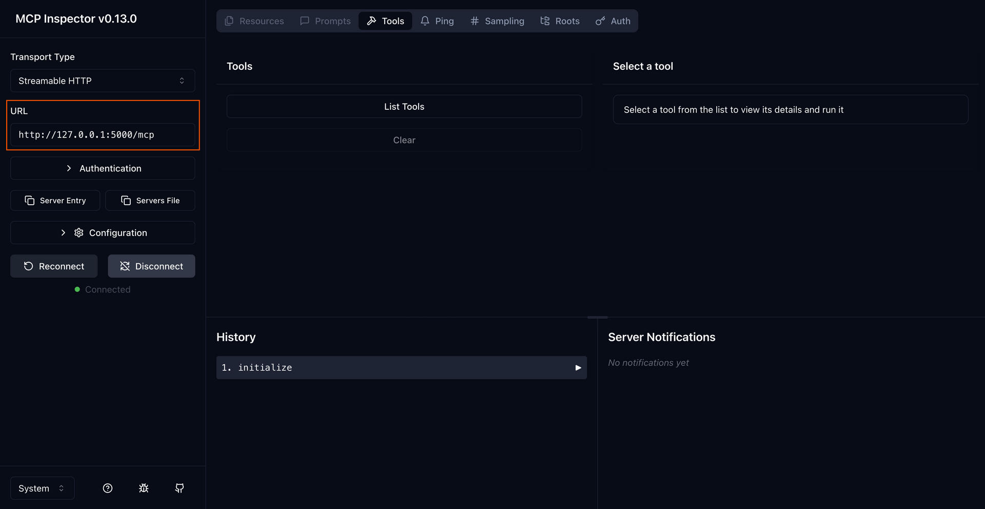
Task: Open the bug report icon
Action: [144, 488]
